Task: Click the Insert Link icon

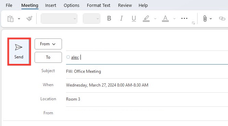Action: (222, 19)
